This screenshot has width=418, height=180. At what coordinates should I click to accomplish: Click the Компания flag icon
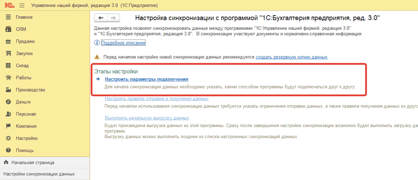pyautogui.click(x=8, y=126)
